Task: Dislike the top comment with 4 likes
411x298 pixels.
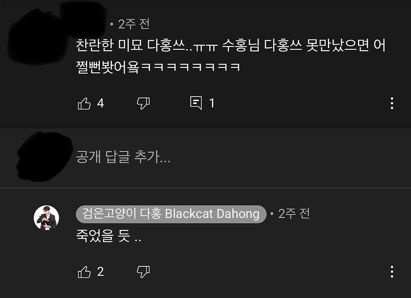Action: [143, 103]
